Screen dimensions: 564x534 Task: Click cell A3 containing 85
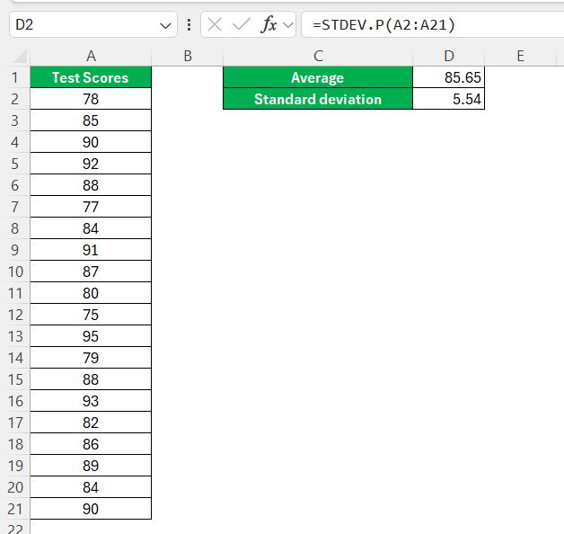91,120
